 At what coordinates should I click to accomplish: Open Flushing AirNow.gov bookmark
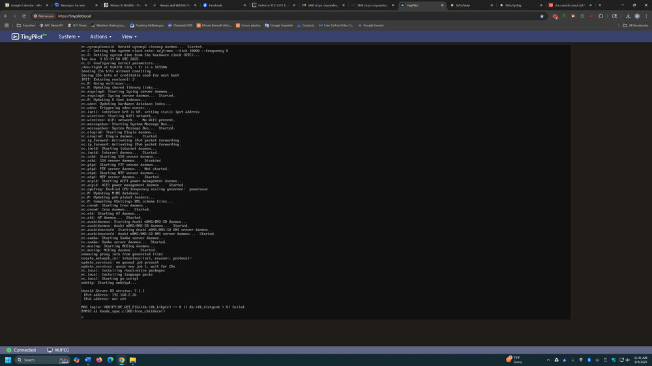click(147, 25)
